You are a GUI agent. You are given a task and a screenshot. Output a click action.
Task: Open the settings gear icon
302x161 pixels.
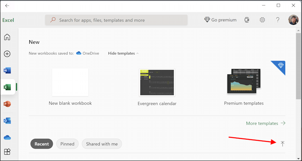click(x=262, y=20)
